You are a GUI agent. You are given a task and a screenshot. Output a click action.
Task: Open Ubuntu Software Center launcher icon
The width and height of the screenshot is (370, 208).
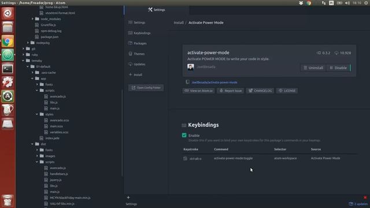pos(8,96)
